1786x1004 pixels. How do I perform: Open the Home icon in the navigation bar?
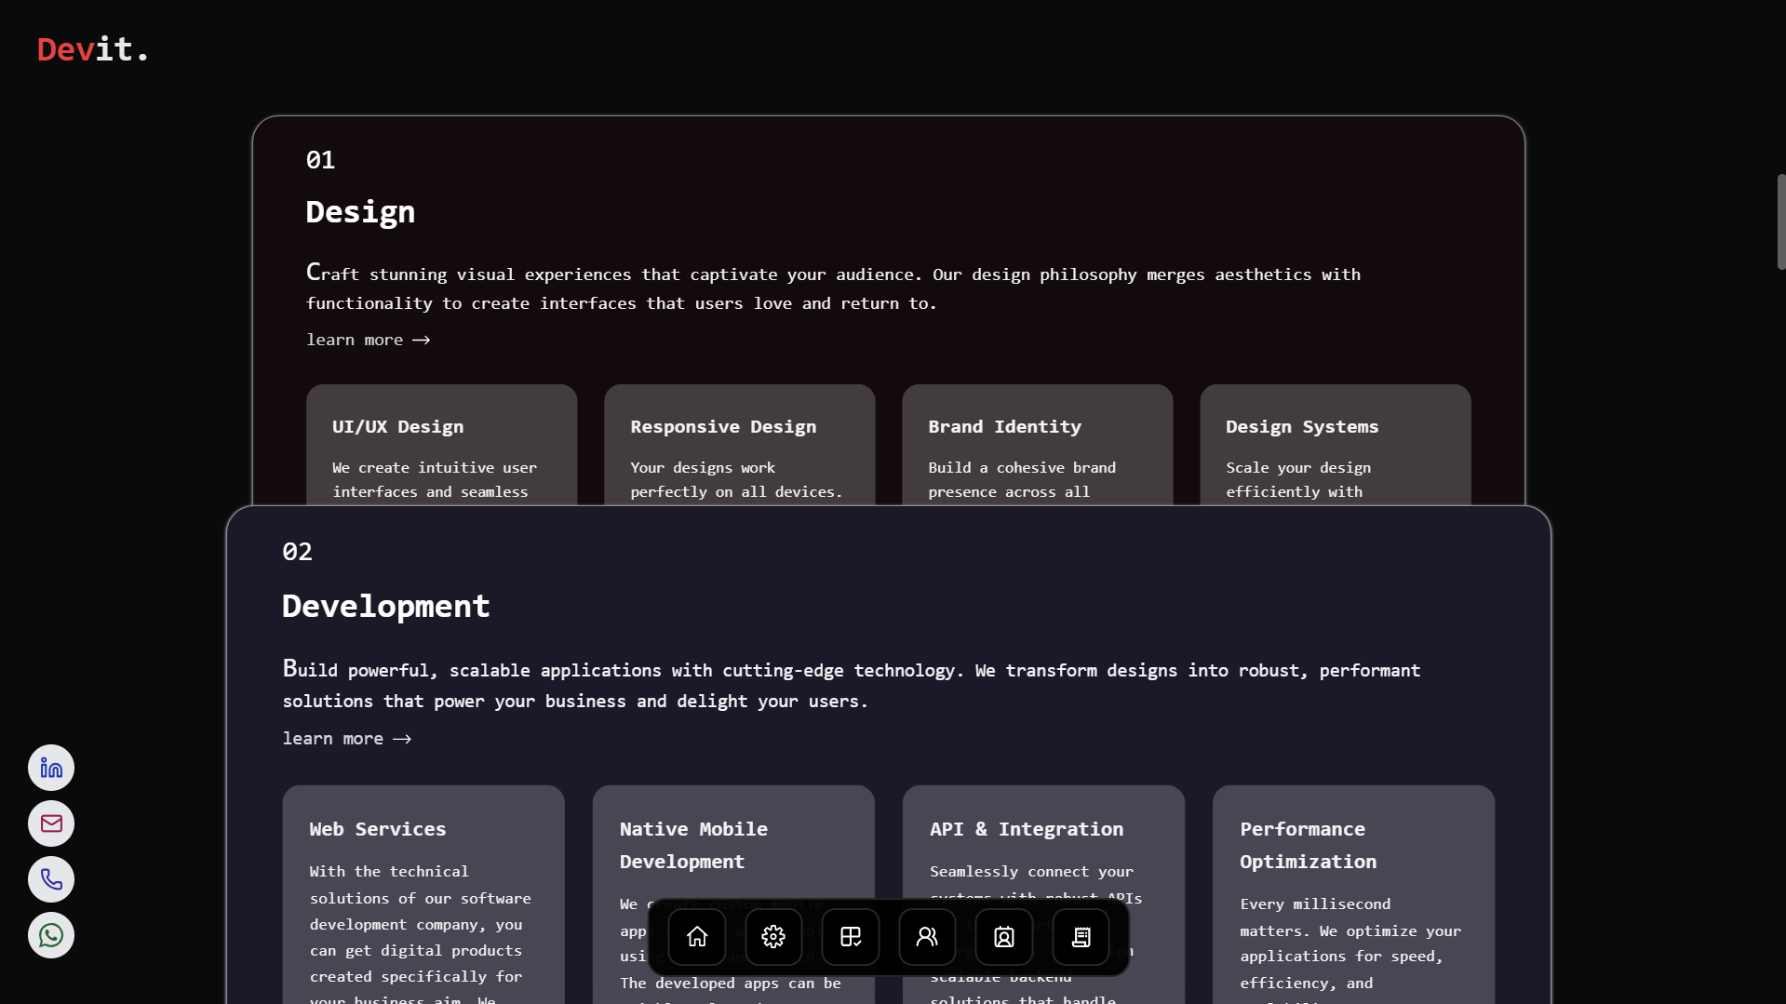[x=697, y=937]
